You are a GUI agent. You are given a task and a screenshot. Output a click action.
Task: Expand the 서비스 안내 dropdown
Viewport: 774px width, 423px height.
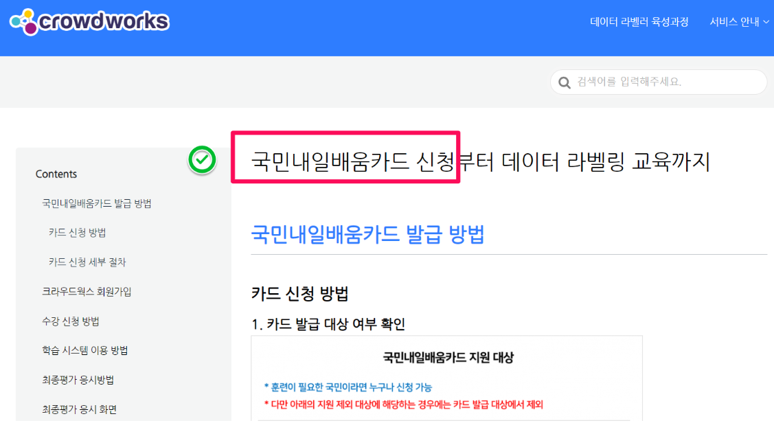pyautogui.click(x=739, y=22)
